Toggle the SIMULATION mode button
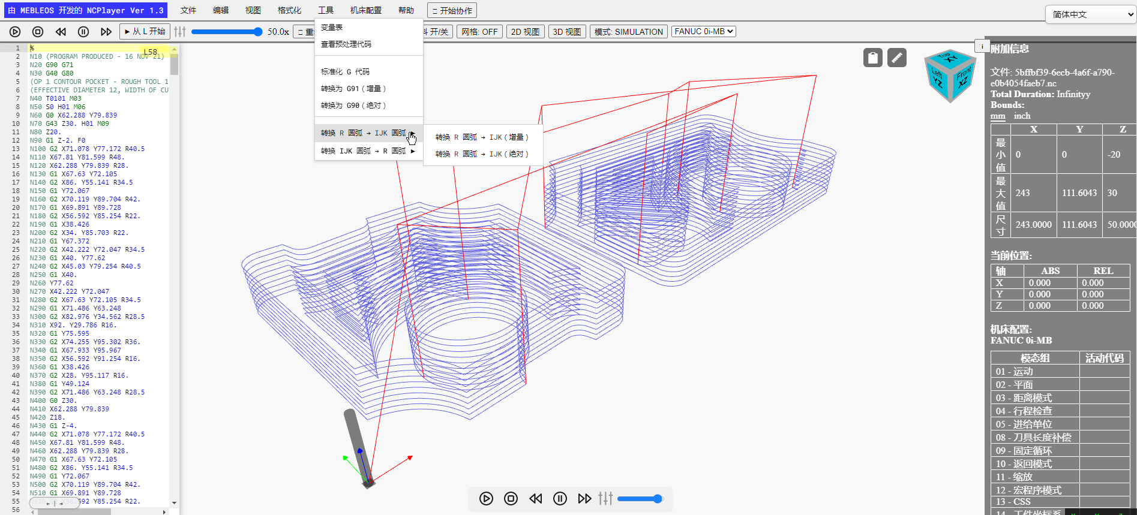 628,32
